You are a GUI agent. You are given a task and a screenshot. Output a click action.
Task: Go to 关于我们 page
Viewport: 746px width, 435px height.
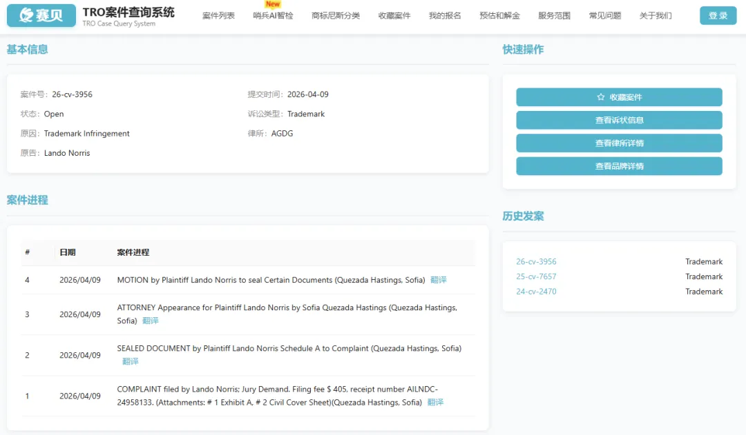[656, 16]
